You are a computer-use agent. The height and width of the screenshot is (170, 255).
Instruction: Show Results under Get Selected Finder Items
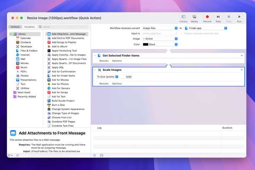tap(104, 61)
